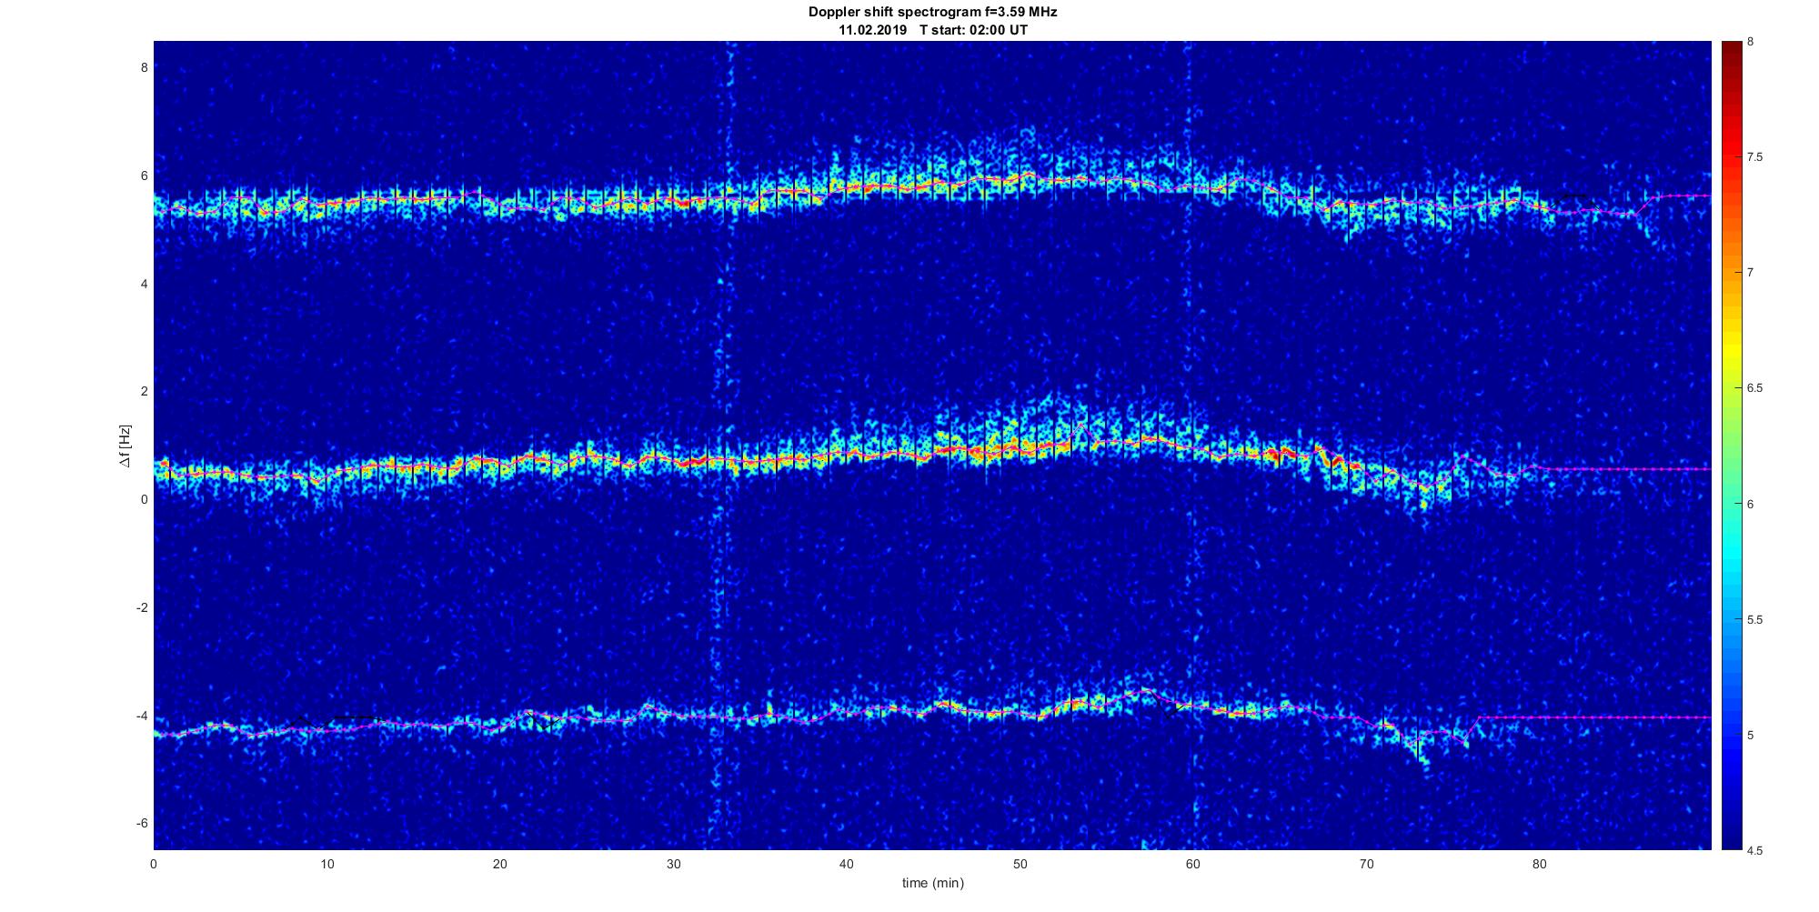Click the x-axis tick label '0'
The width and height of the screenshot is (1819, 912).
tap(154, 864)
